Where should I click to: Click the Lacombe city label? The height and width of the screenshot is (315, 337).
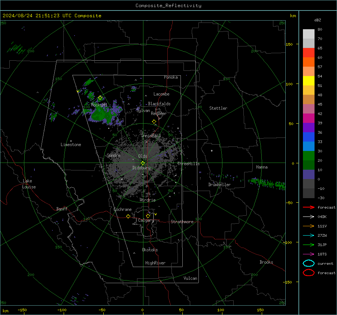click(161, 94)
